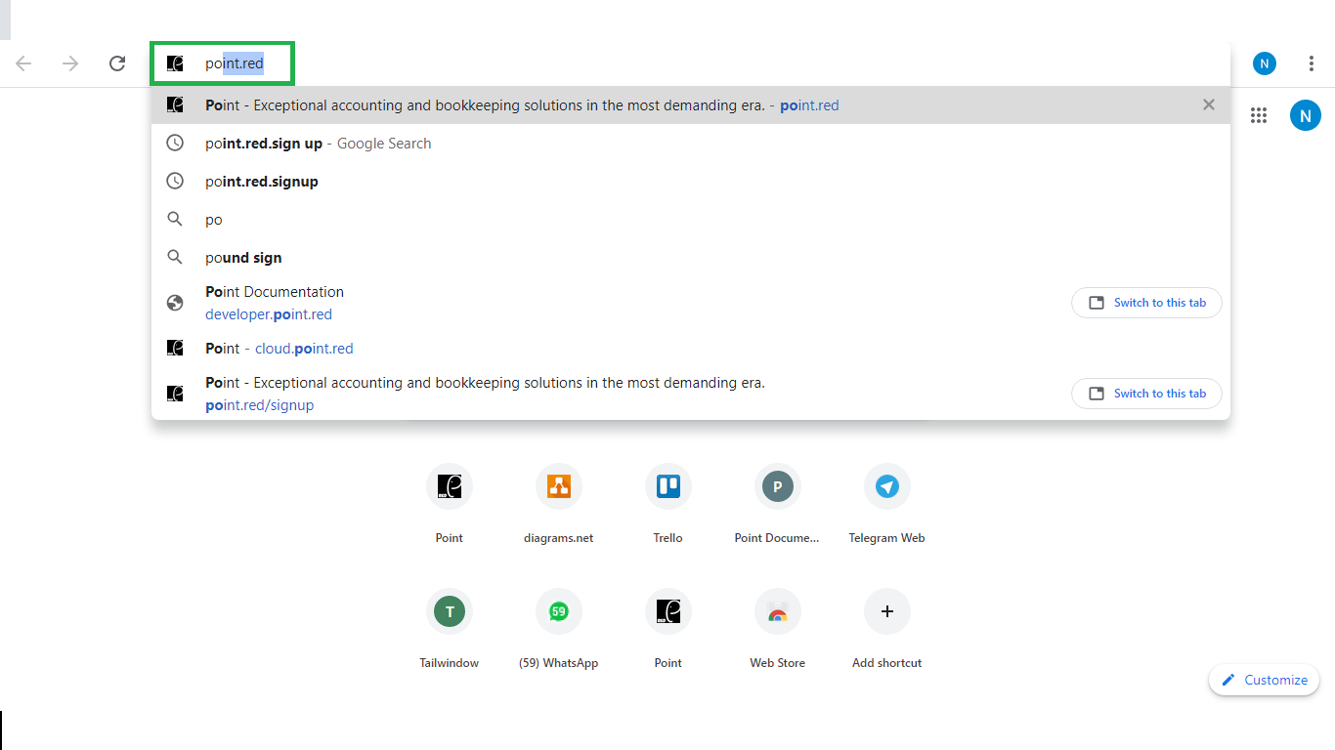The height and width of the screenshot is (750, 1335).
Task: Open the diagrams.net shortcut
Action: point(558,486)
